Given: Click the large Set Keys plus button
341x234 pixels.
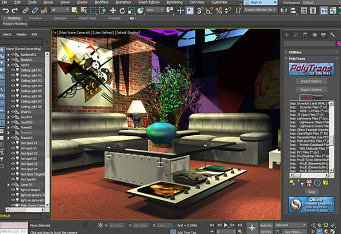Looking at the screenshot, I should pyautogui.click(x=252, y=228).
